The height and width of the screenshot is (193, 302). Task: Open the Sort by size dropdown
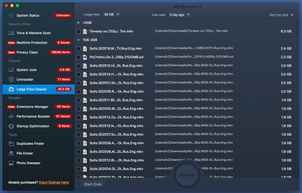[x=281, y=15]
